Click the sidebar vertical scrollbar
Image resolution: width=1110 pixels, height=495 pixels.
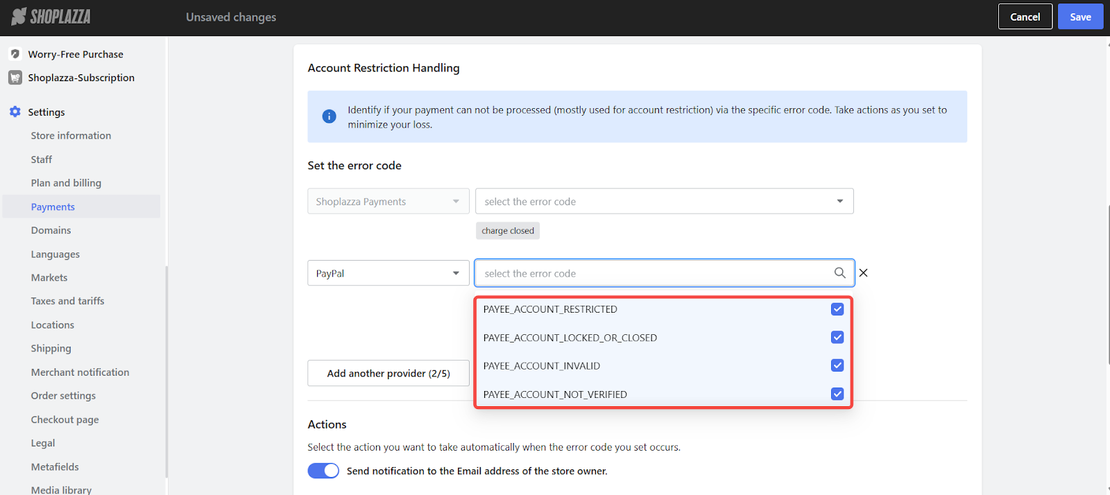166,372
